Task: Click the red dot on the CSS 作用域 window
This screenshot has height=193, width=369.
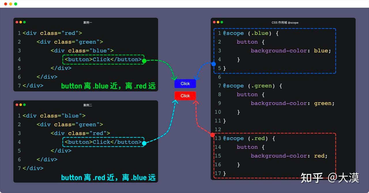Action: 214,22
